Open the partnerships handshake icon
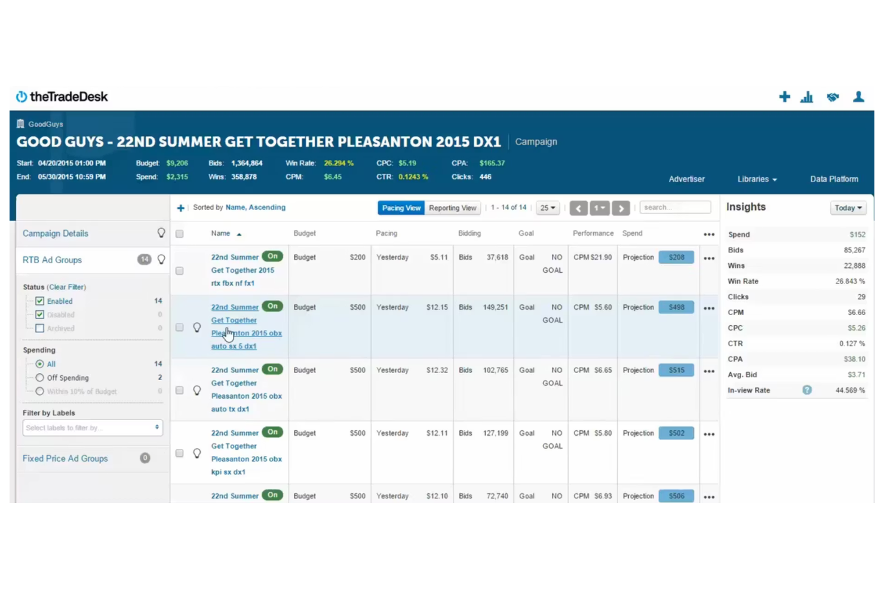The image size is (884, 589). pyautogui.click(x=833, y=97)
